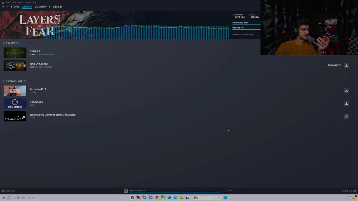Click the 1% COMPLETE label
The width and height of the screenshot is (358, 201).
tap(334, 65)
